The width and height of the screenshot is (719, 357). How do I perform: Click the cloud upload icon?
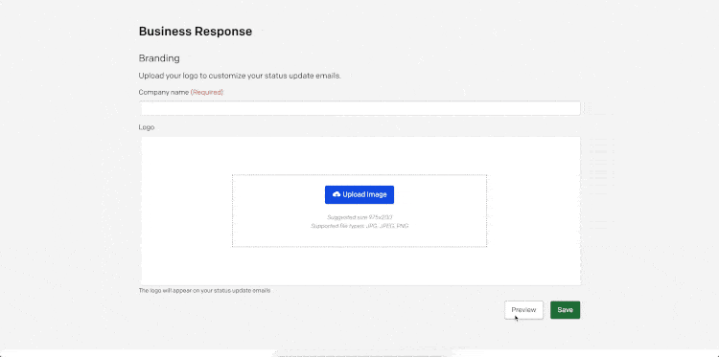[x=336, y=194]
